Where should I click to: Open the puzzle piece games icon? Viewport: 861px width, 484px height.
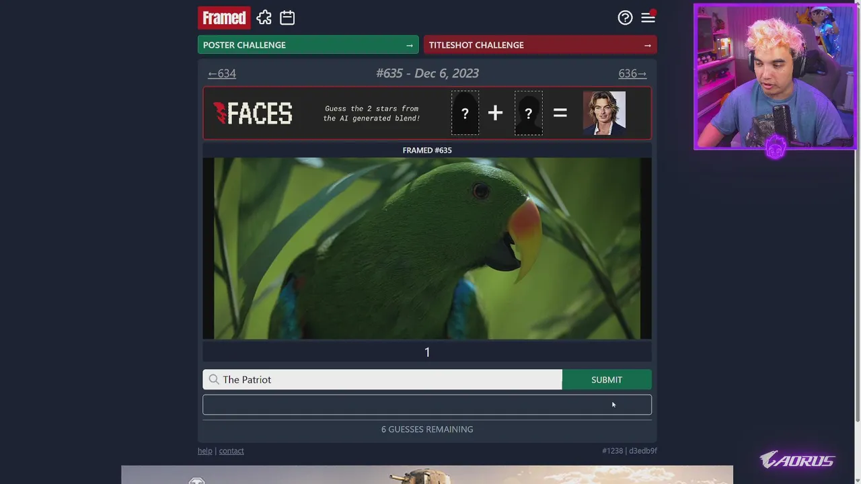pos(264,18)
